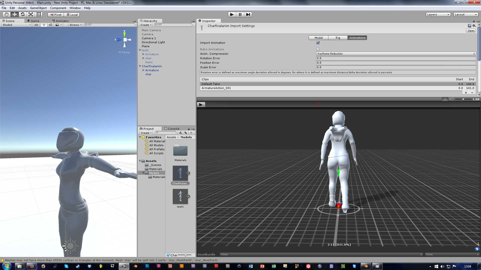The image size is (481, 270).
Task: Click the Pivot tool icon
Action: coord(55,14)
